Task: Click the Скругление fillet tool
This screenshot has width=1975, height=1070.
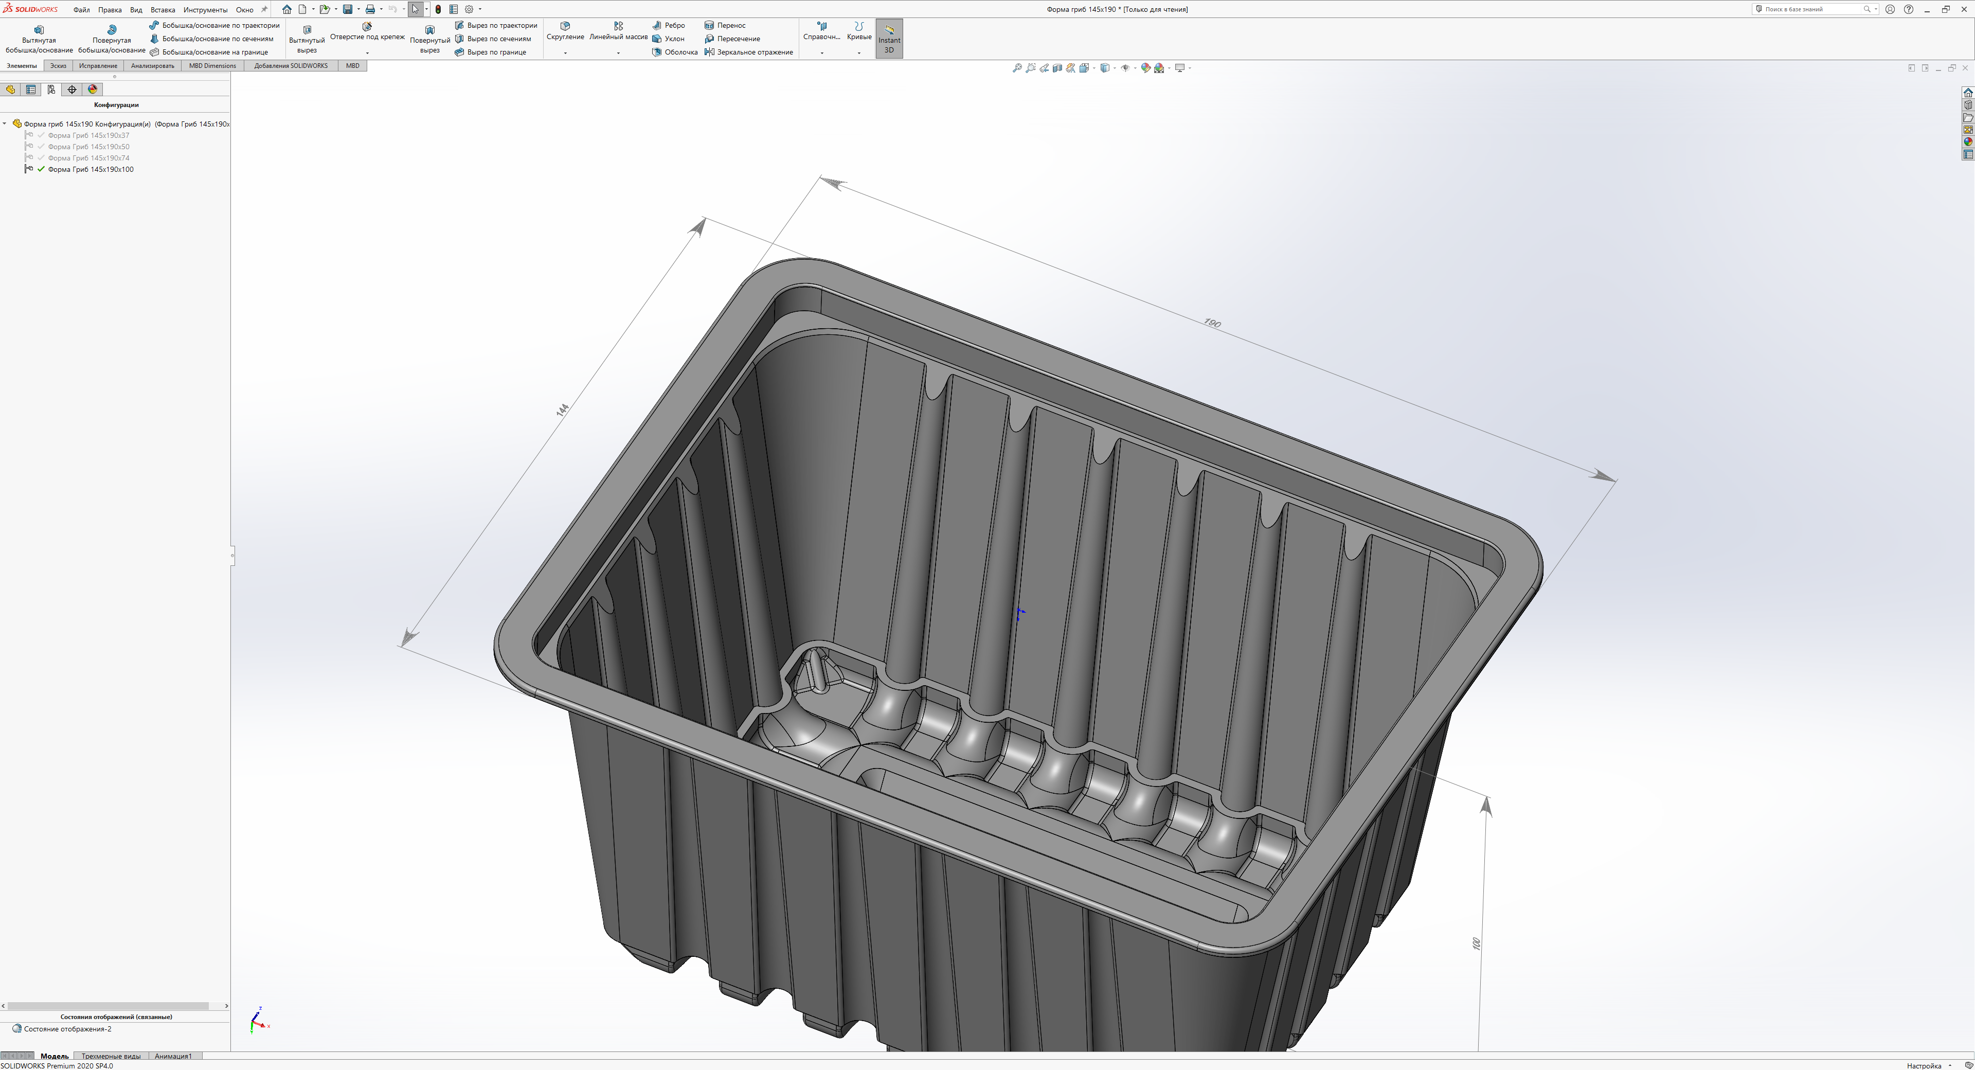Action: [x=565, y=31]
